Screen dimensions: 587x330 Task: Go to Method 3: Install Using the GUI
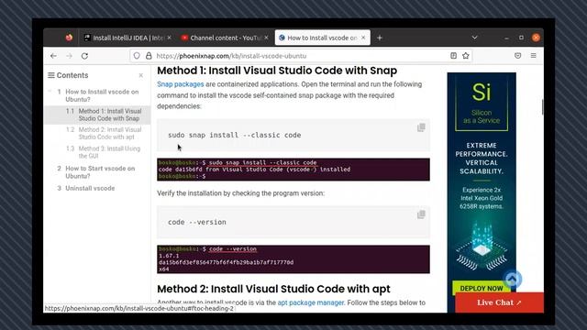coord(109,152)
